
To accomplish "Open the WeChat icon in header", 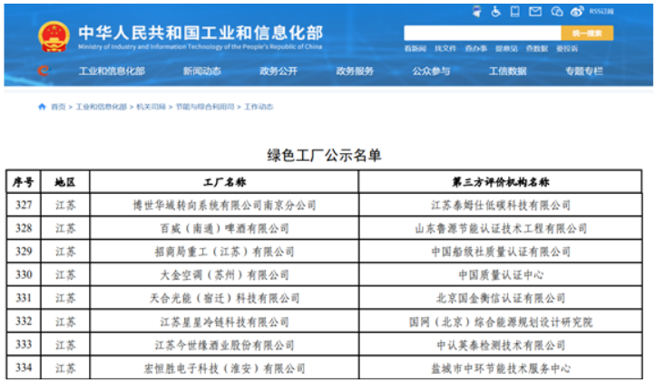I will pyautogui.click(x=556, y=12).
